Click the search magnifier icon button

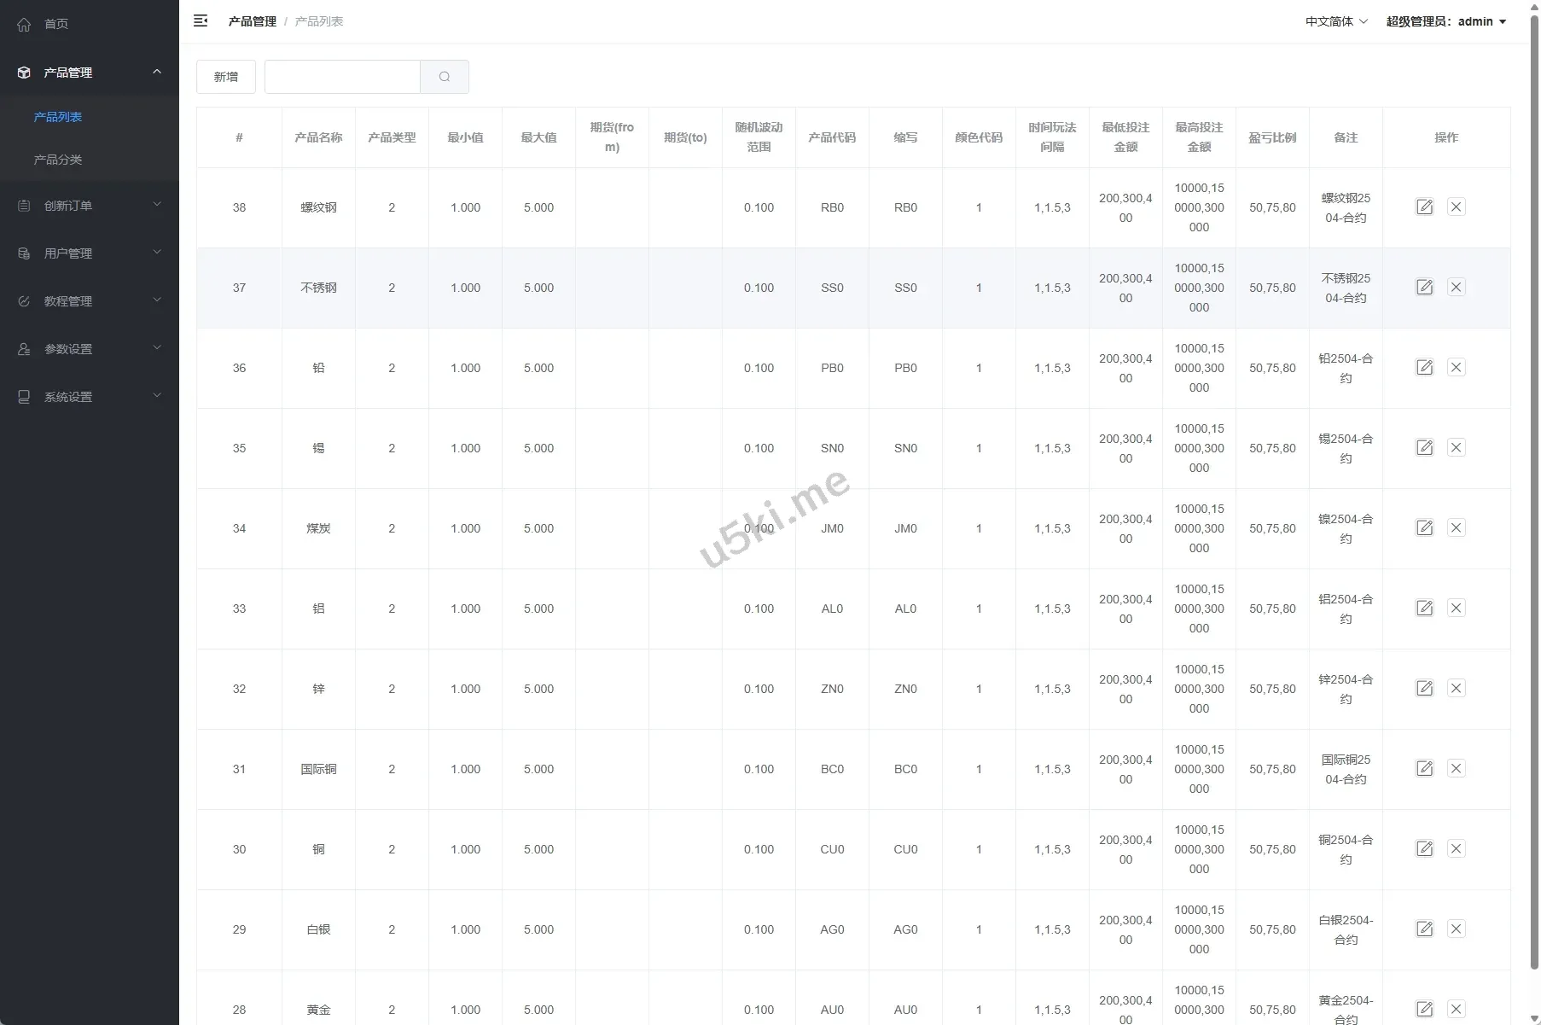coord(444,77)
